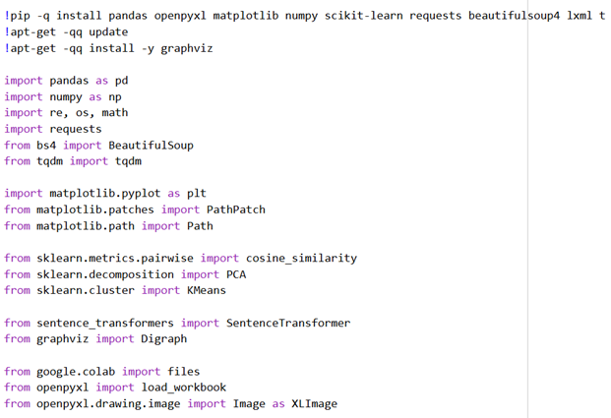Click the 'import requests' line
Viewport: 611px width, 418px height.
[53, 129]
